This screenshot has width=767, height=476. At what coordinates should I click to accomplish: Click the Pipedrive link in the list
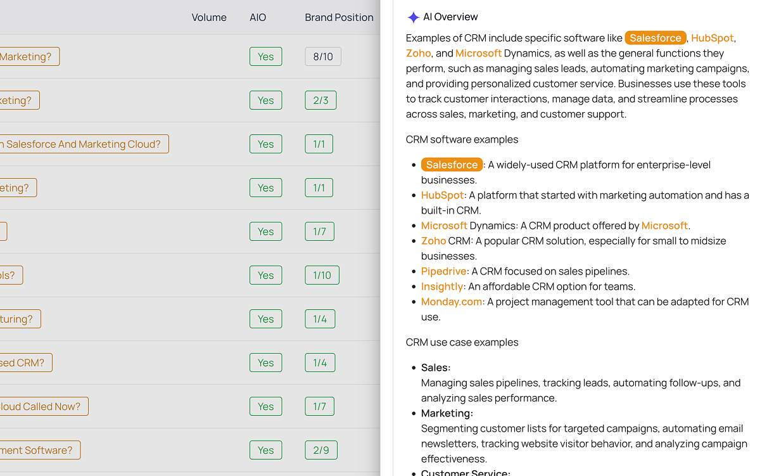443,271
